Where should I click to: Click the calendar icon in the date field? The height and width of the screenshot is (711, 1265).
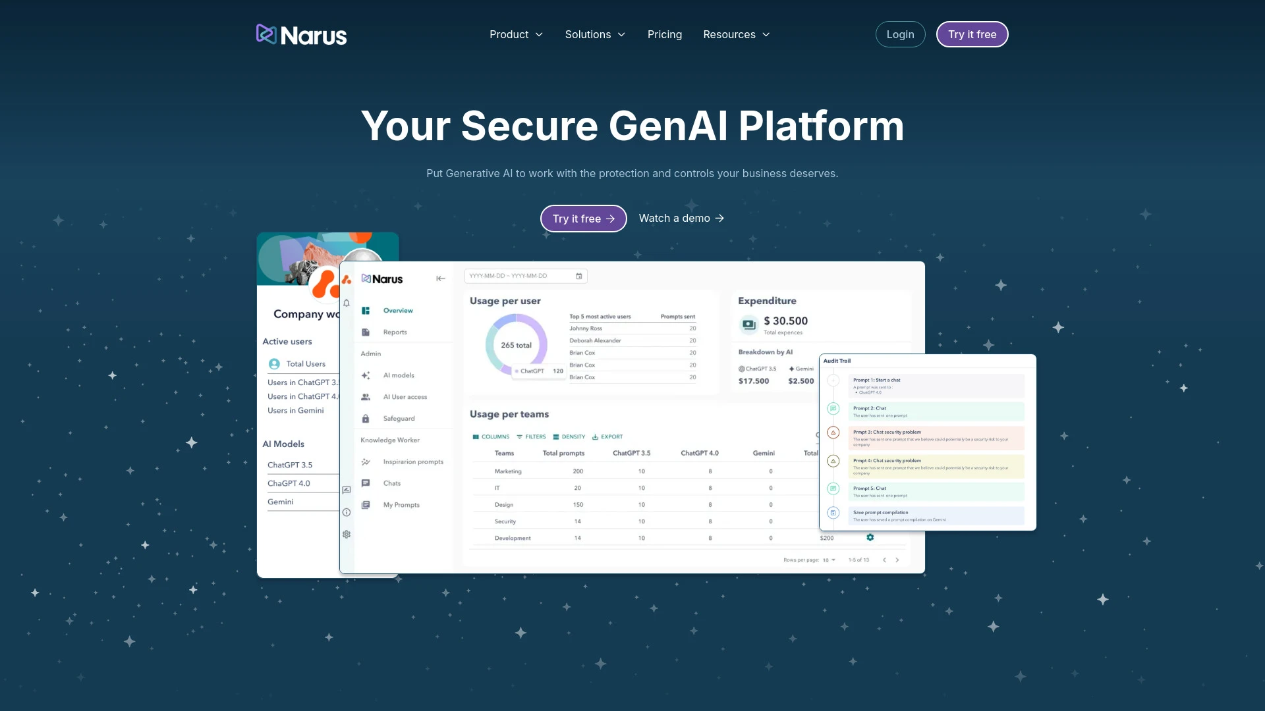[578, 276]
